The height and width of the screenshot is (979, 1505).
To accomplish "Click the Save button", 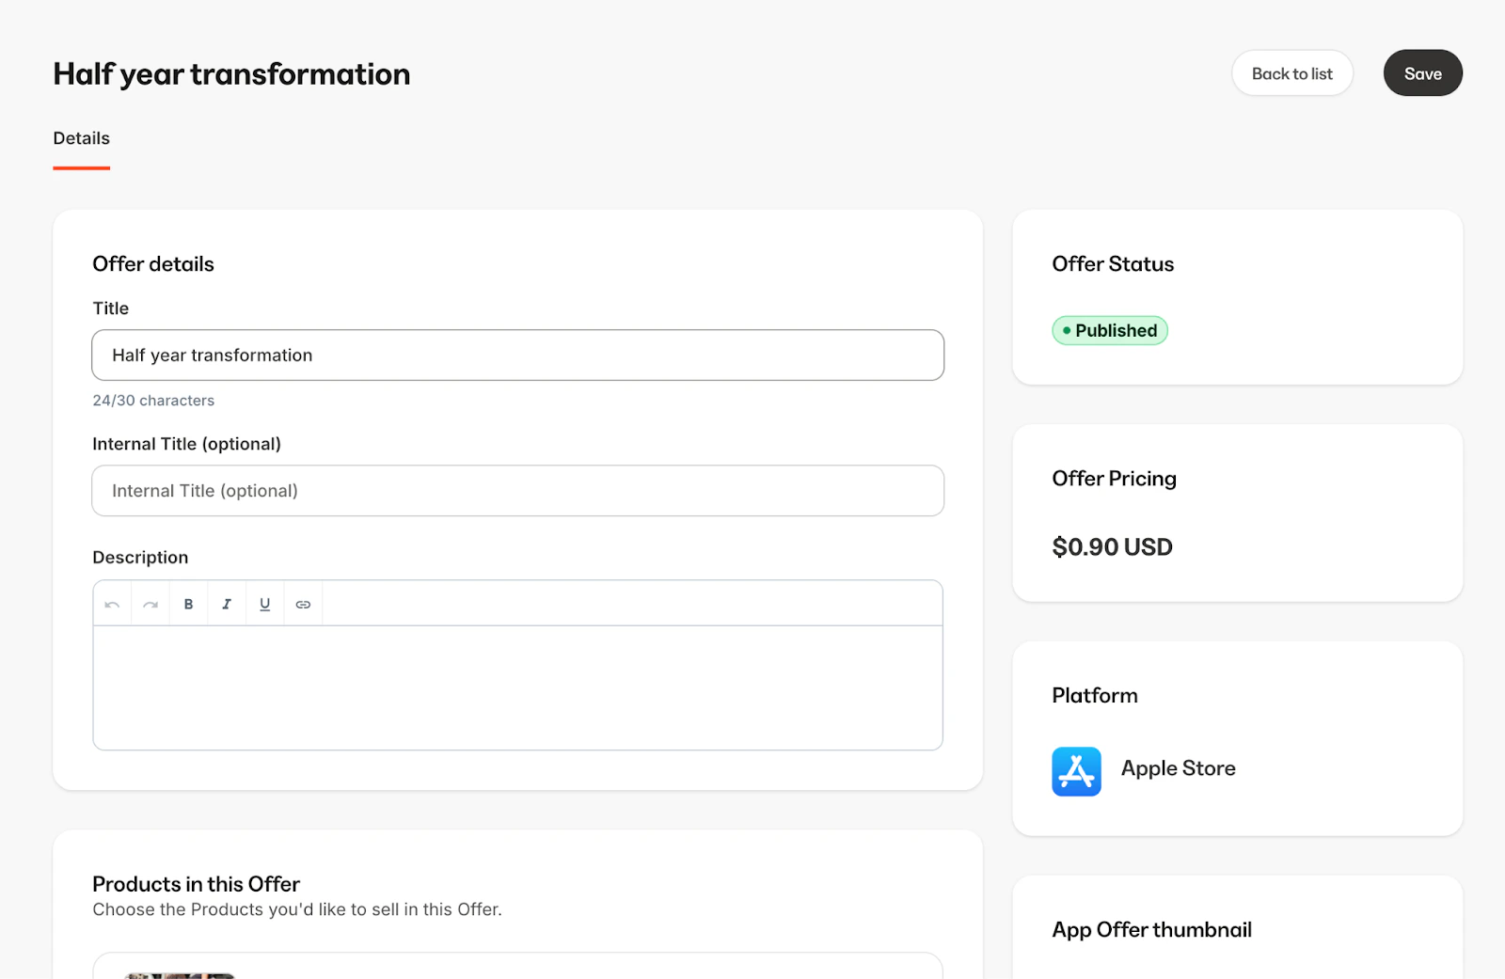I will tap(1422, 72).
